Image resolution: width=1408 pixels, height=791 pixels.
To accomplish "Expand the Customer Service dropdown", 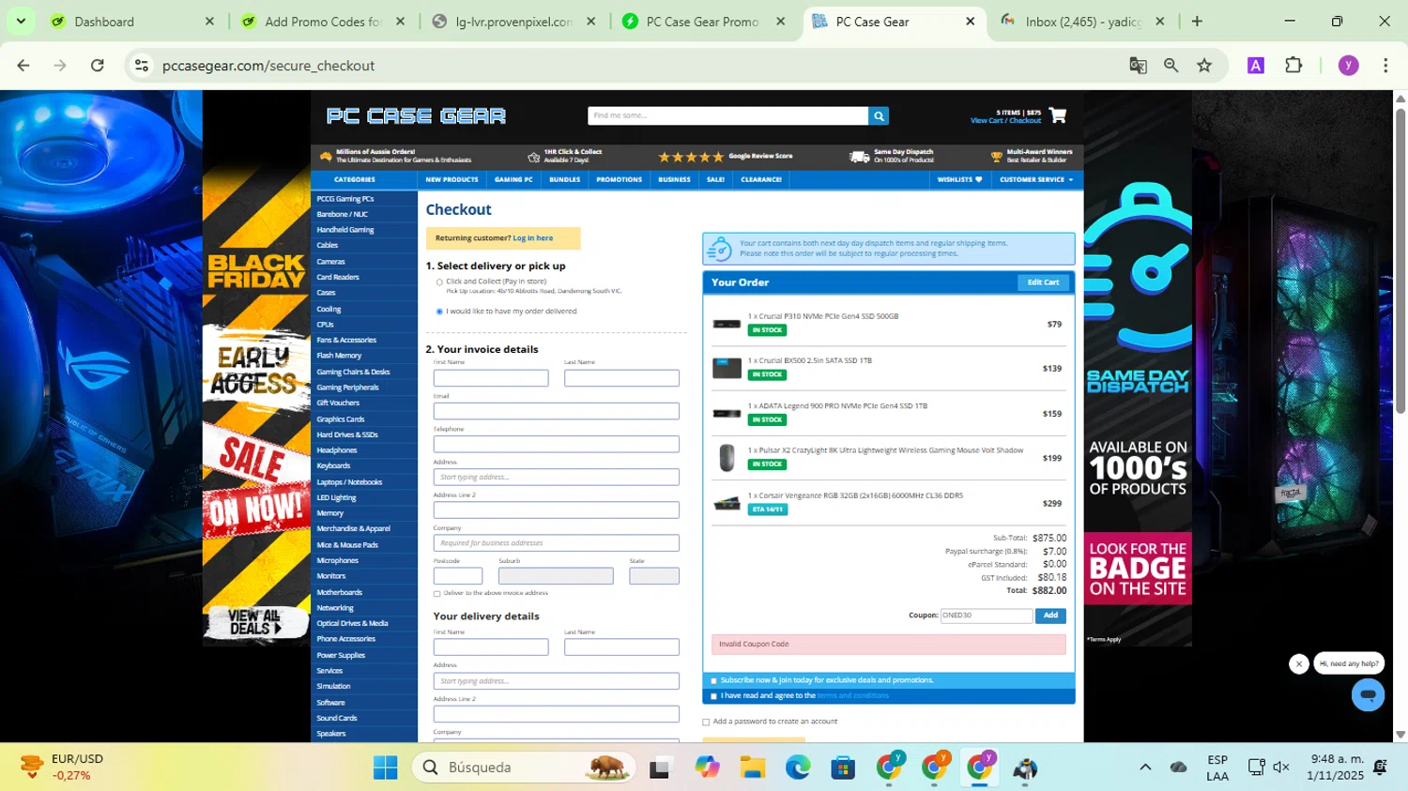I will (1036, 179).
